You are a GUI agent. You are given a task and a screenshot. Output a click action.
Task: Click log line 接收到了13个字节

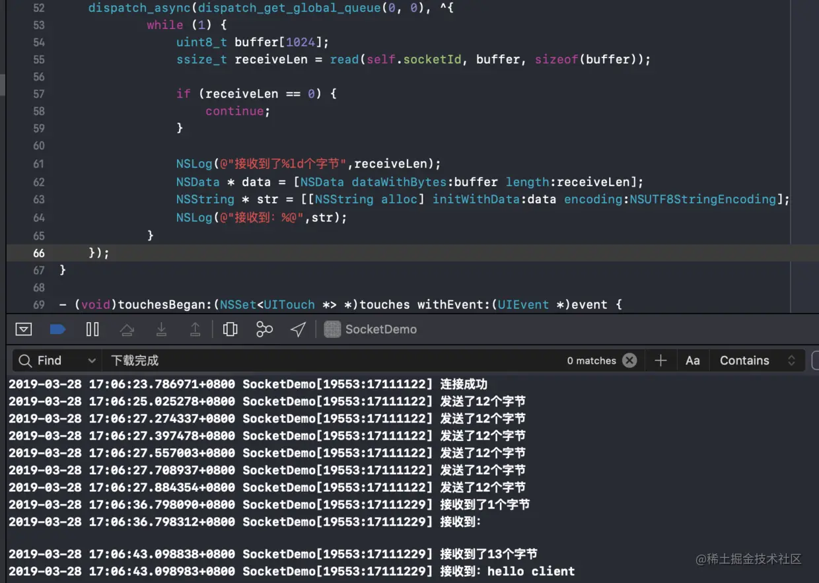(273, 554)
